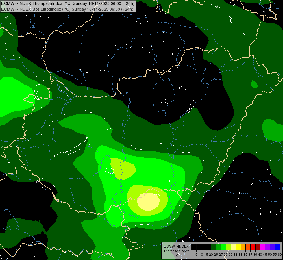Click the legend tick value '5'

tap(196, 255)
